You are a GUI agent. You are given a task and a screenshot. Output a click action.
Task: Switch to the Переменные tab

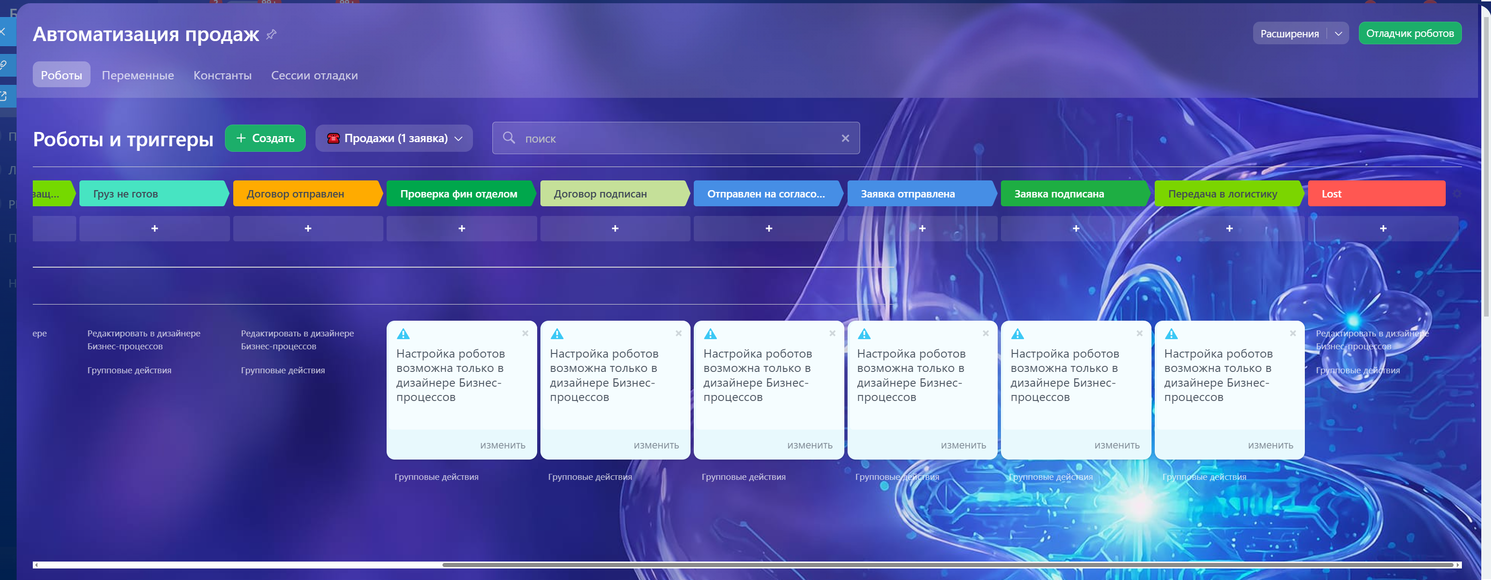click(138, 75)
